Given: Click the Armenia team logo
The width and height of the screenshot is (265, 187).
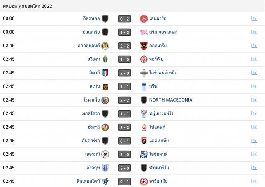Looking at the screenshot, I should click(144, 181).
